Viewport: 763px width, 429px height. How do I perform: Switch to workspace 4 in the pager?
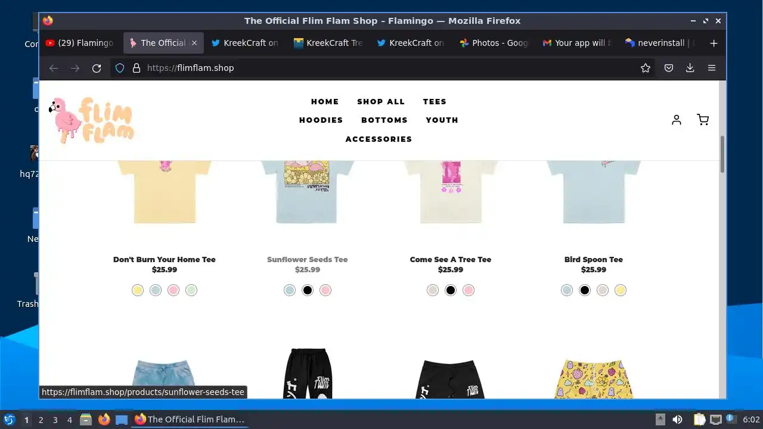tap(70, 419)
